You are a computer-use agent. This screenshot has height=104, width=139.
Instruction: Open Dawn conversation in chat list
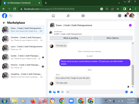point(23,30)
